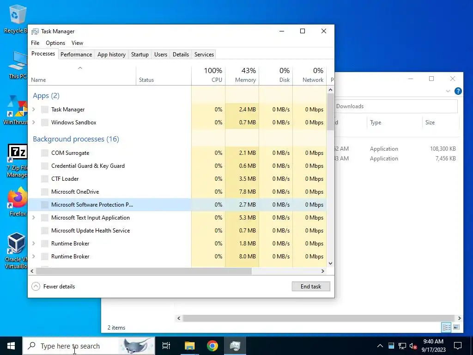Click the Downloads search field in File Explorer
The height and width of the screenshot is (355, 473).
396,106
